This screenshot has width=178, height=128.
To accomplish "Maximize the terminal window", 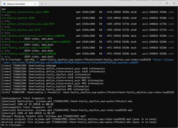I will click(x=167, y=3).
